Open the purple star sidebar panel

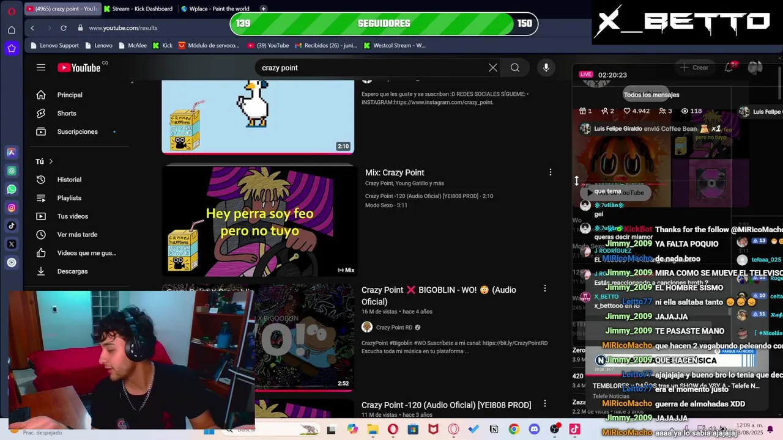coord(11,48)
